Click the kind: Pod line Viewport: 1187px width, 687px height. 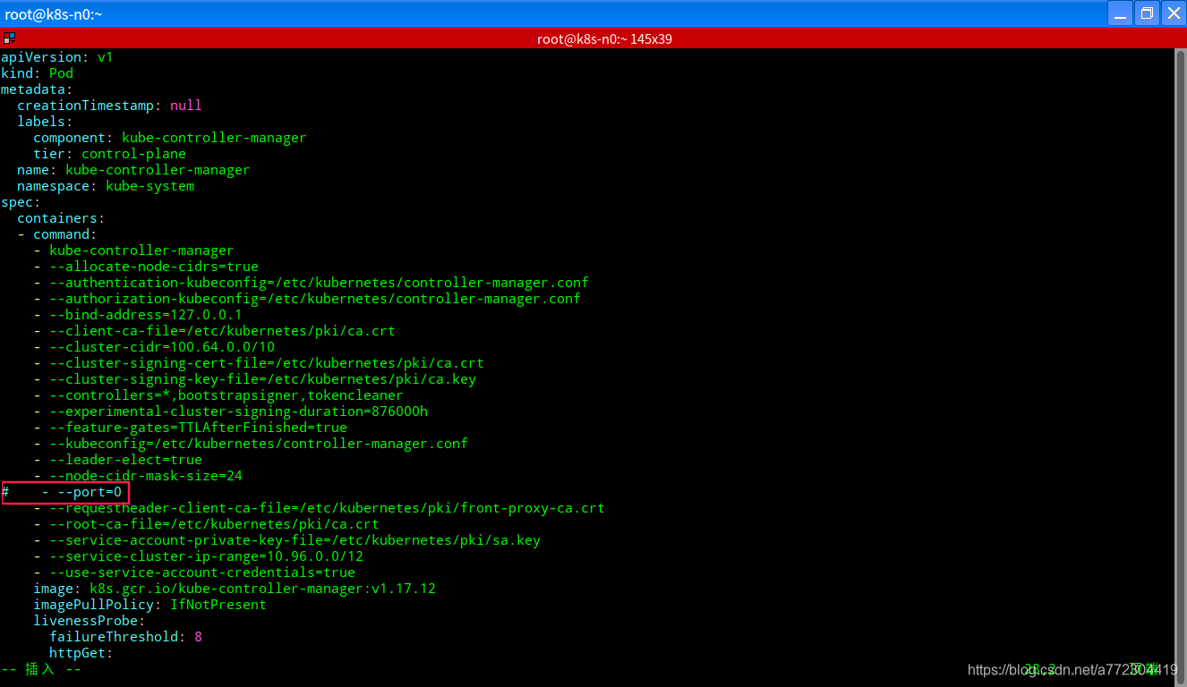click(38, 72)
